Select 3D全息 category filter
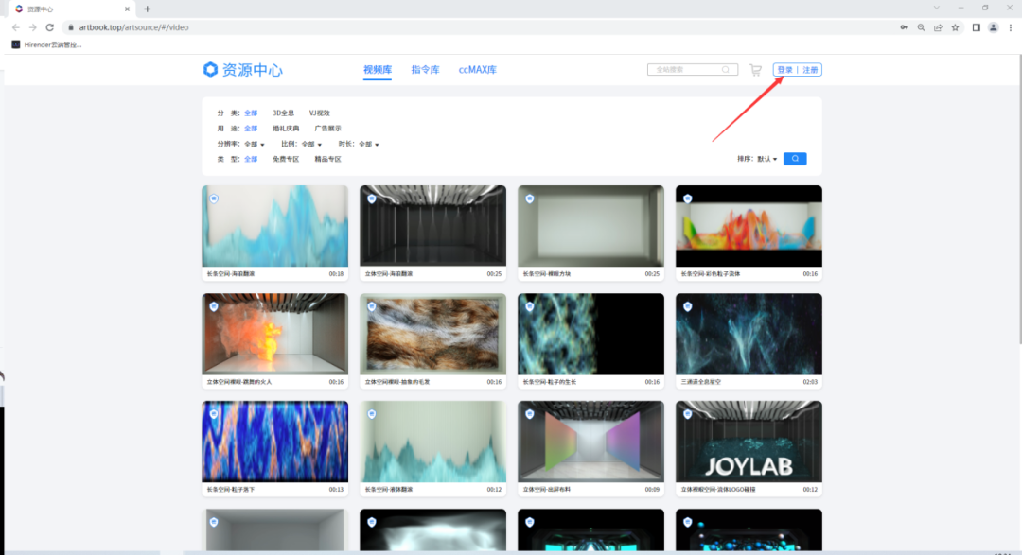Screen dimensions: 1022x555 coord(284,113)
